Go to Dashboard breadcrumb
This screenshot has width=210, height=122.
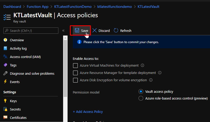pyautogui.click(x=12, y=7)
